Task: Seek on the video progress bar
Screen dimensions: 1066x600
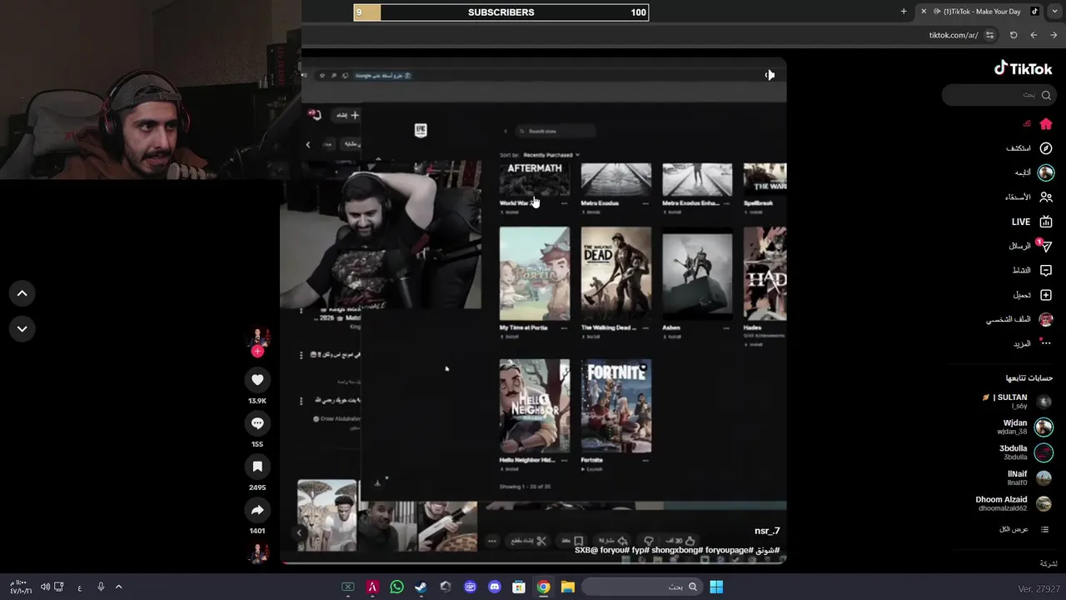Action: pos(533,563)
